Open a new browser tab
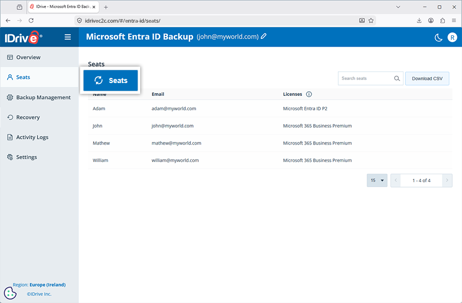This screenshot has height=303, width=462. [106, 7]
